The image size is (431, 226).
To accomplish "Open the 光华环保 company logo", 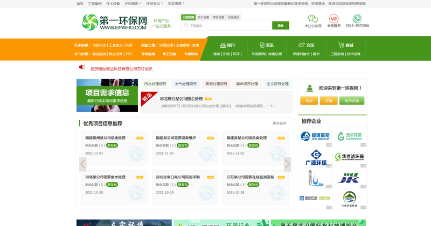I will (x=350, y=137).
